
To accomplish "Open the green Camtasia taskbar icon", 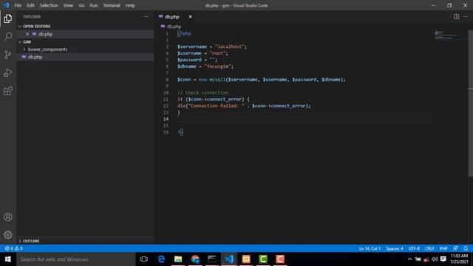I will click(263, 259).
